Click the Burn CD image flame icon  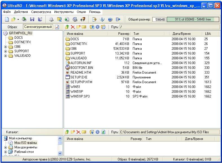(83, 19)
